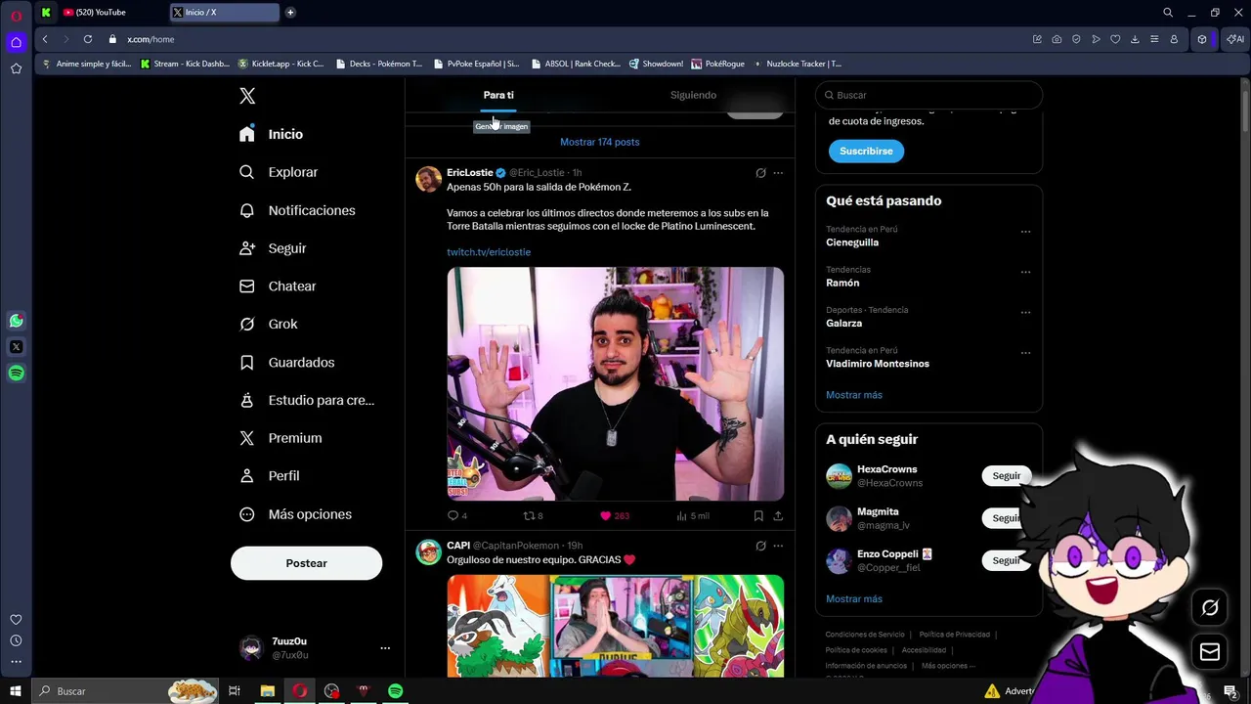Screen dimensions: 1251x704
Task: Open Estudio para creadores item
Action: 308,400
